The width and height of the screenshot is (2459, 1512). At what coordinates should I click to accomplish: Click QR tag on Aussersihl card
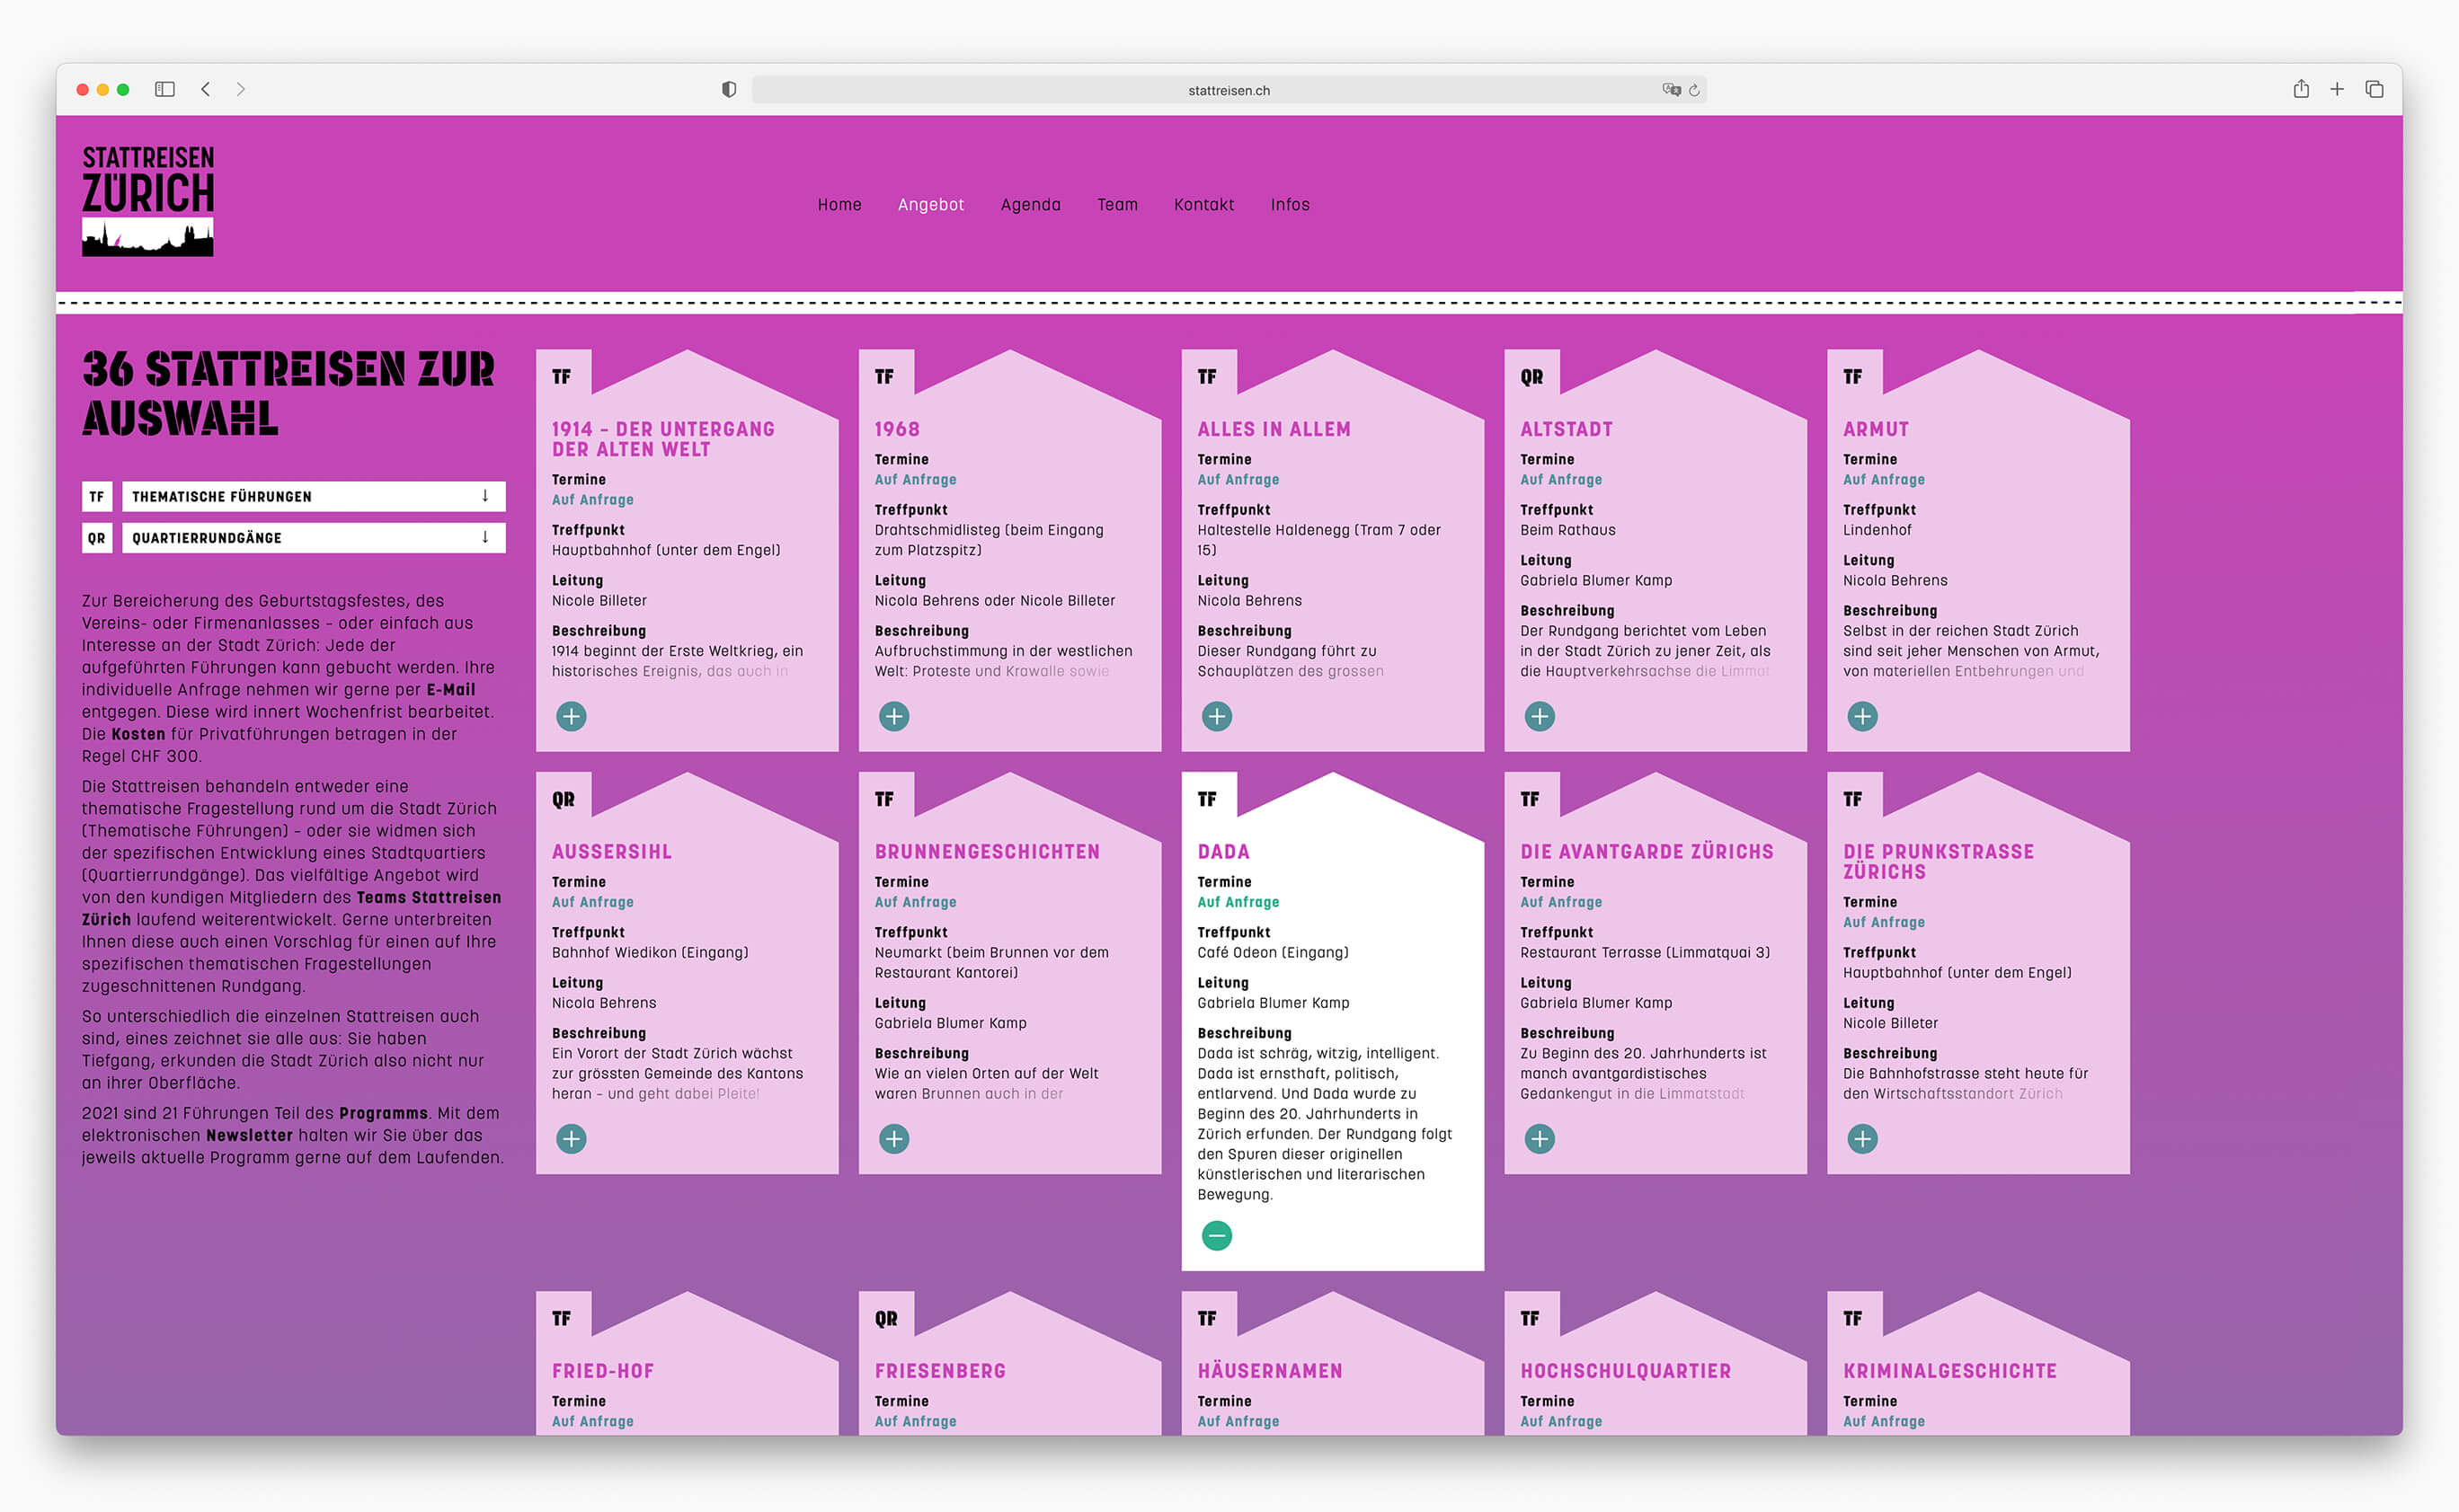[x=564, y=800]
